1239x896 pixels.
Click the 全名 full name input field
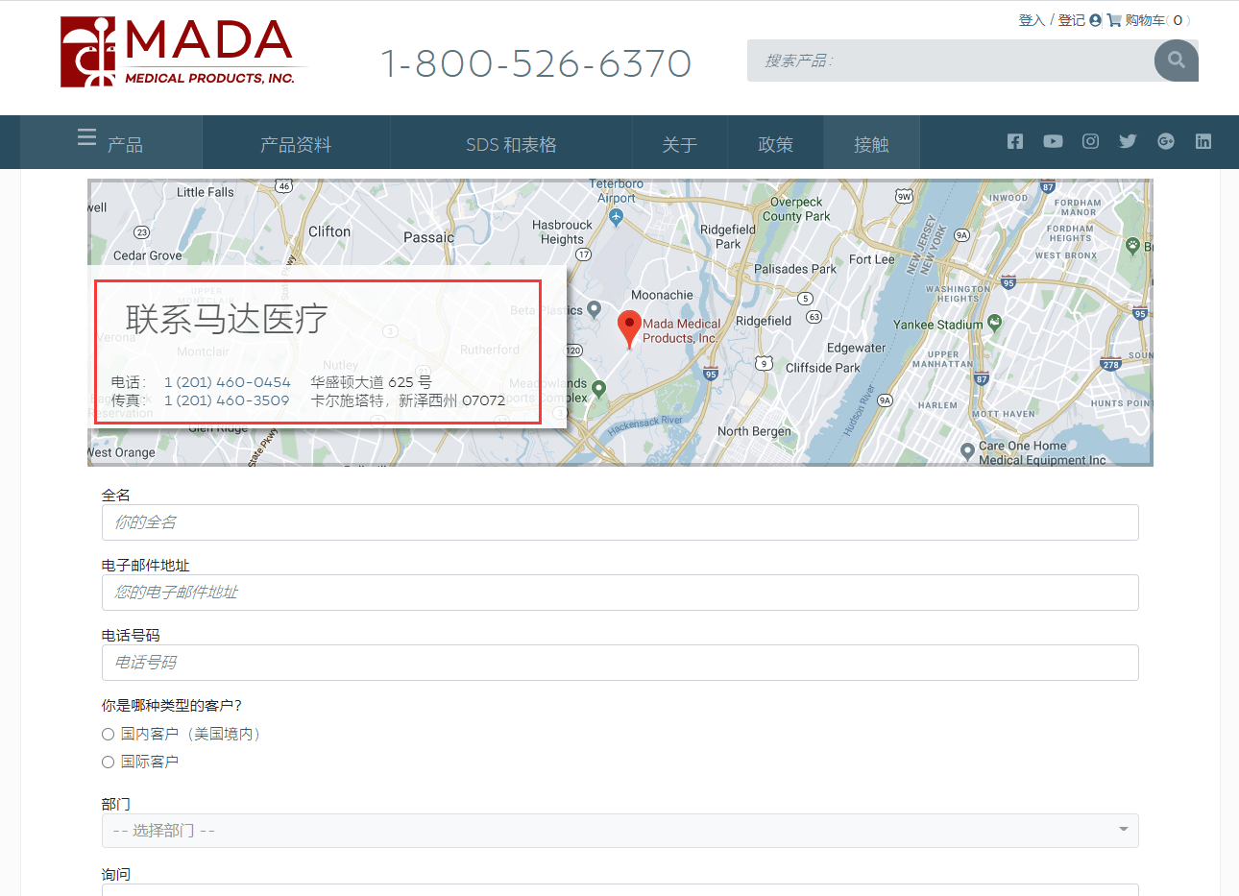tap(619, 522)
